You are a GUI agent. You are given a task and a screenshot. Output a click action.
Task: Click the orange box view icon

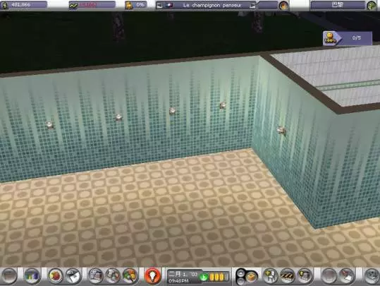coord(251,277)
